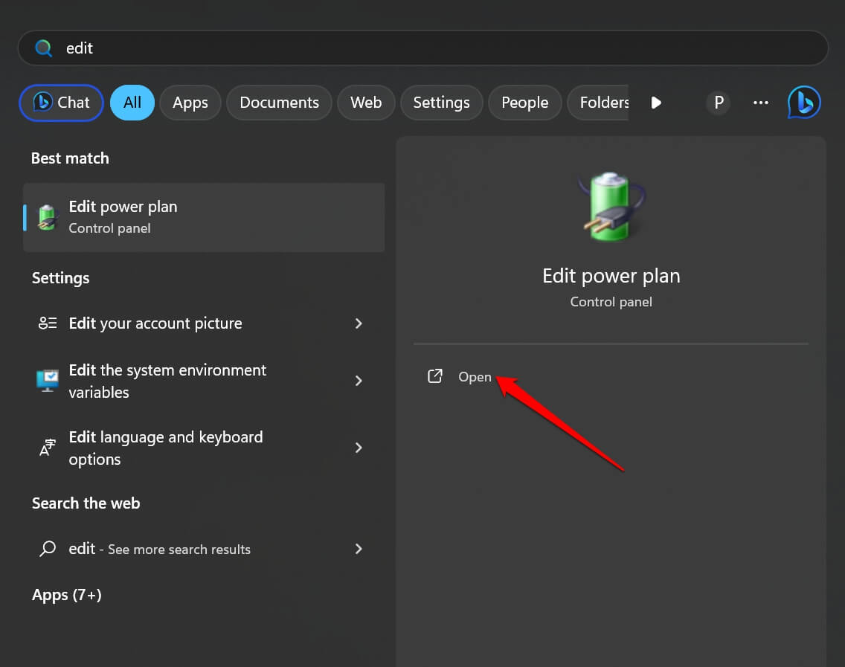Click the Open external-link icon
This screenshot has height=667, width=845.
[x=435, y=376]
